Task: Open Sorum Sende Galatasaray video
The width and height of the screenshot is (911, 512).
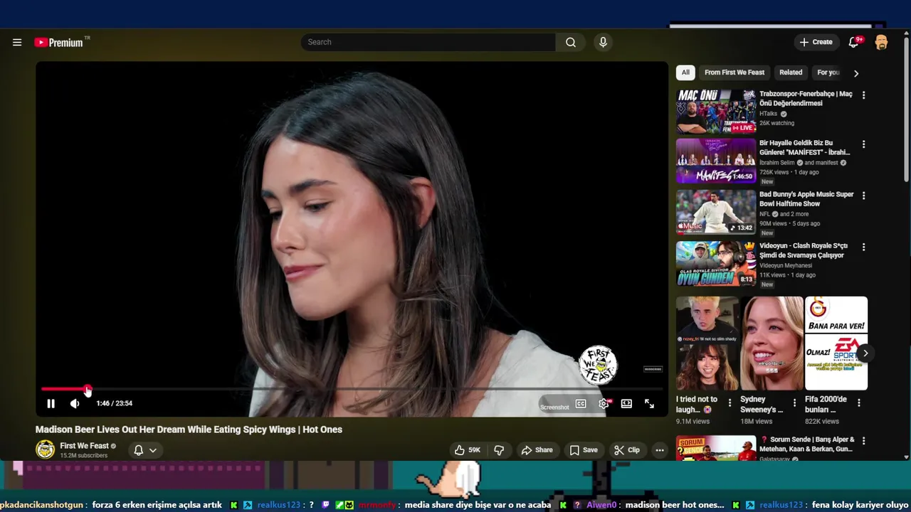Action: pos(716,449)
